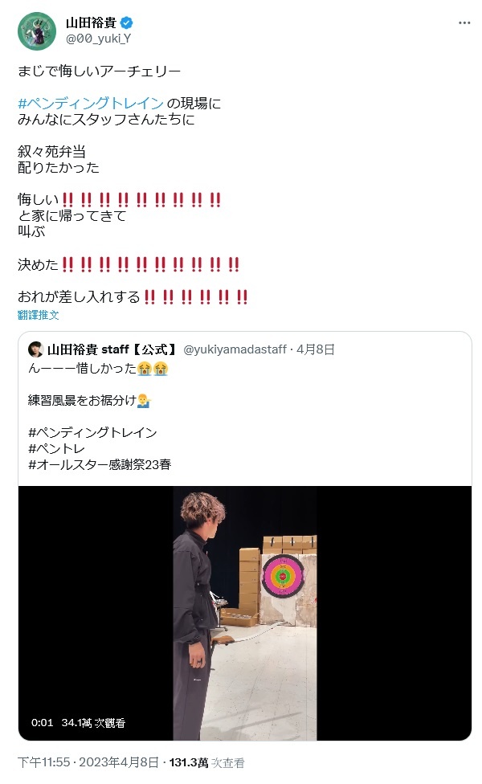The height and width of the screenshot is (784, 482).
Task: Click the #ペントレ hashtag in quoted tweet
Action: [x=56, y=448]
